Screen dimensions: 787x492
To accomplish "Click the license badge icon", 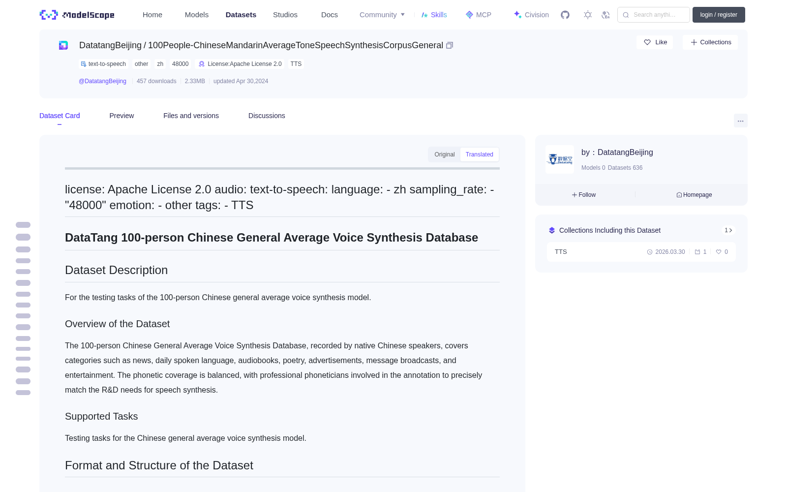I will coord(202,64).
